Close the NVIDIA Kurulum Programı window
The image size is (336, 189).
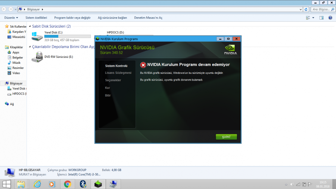tap(236, 39)
